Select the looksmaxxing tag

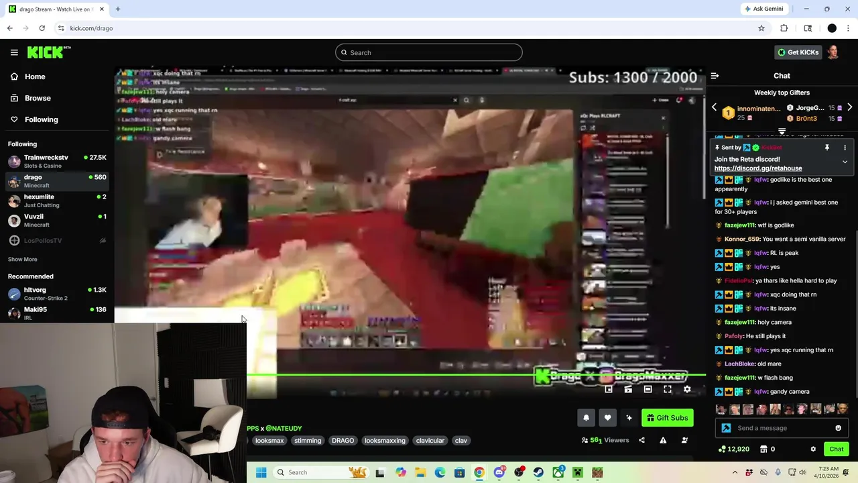point(385,441)
